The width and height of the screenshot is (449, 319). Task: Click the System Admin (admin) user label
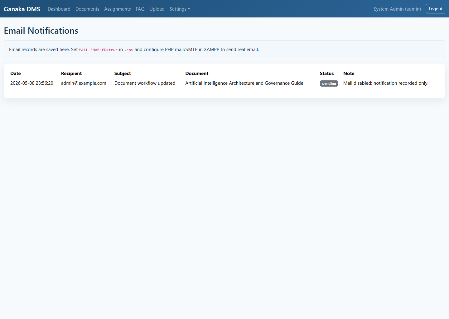tap(397, 9)
